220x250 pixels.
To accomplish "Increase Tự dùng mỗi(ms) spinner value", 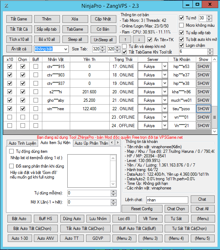I will pos(114,192).
